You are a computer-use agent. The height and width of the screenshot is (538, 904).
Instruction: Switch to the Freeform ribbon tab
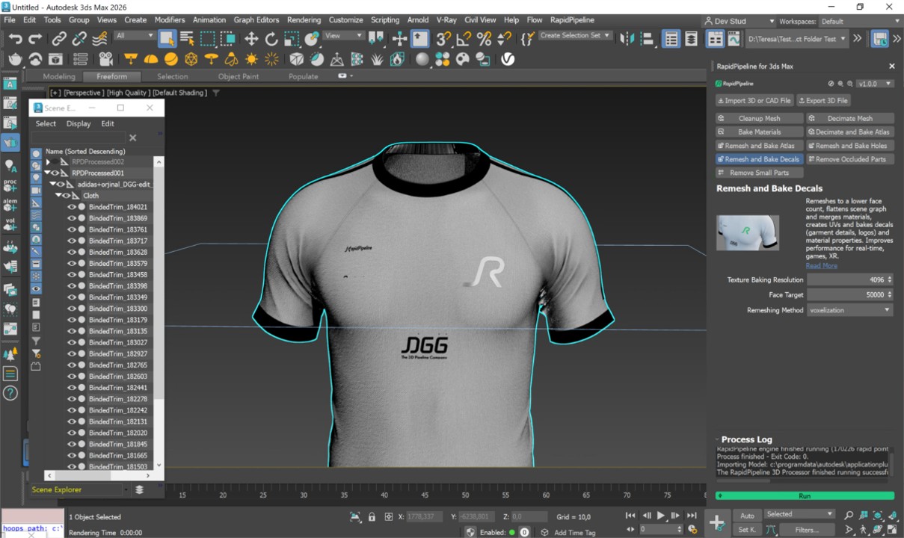[111, 76]
